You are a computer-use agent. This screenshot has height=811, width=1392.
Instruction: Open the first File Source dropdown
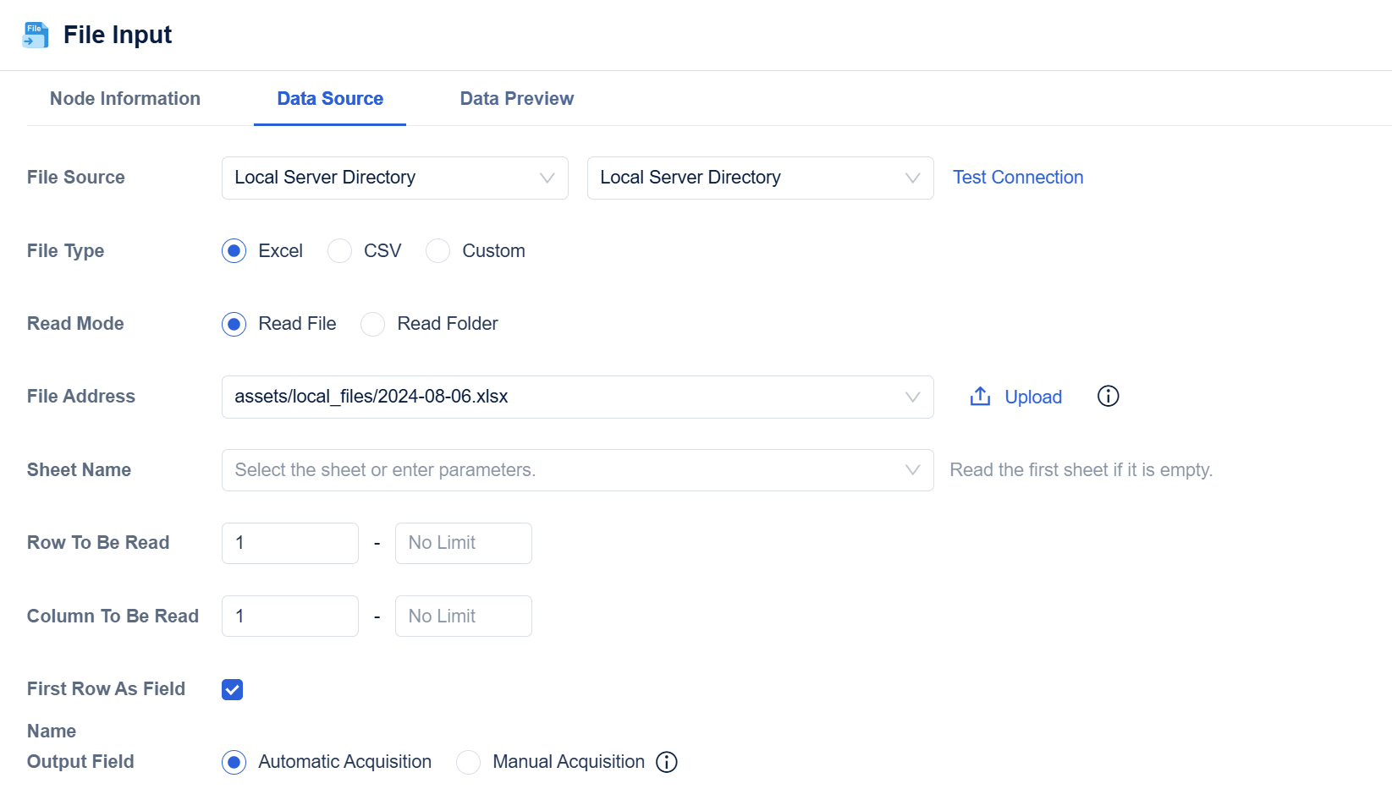click(394, 178)
